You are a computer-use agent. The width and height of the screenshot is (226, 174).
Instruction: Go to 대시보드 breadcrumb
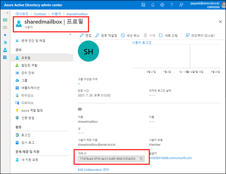[22, 14]
